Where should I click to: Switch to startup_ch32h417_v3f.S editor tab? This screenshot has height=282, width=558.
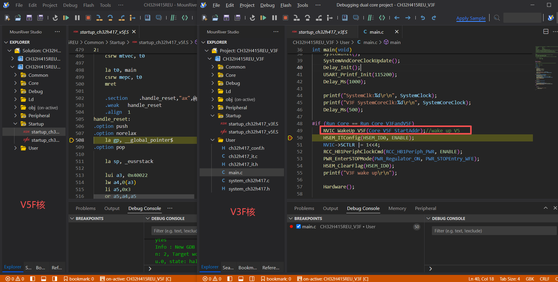tap(322, 32)
